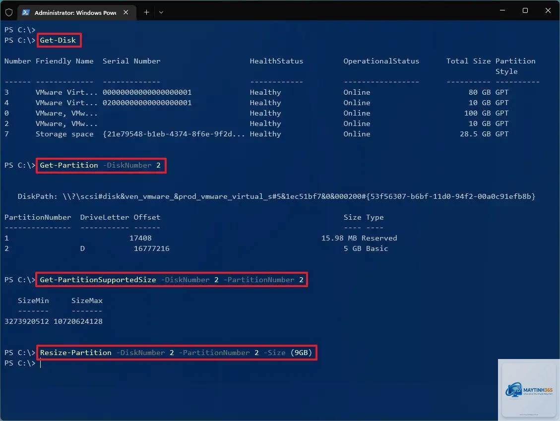Click the (9GB) size argument
The height and width of the screenshot is (421, 560).
[x=302, y=353]
